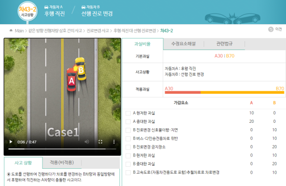Toggle the B 중대한 과실 checkbox
Viewport: 286px width, 186px height.
click(128, 164)
